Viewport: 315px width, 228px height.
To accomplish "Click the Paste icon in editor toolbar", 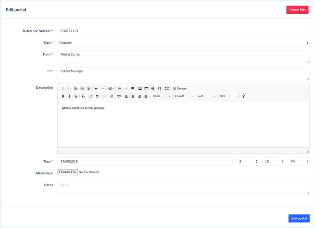I will [x=76, y=89].
